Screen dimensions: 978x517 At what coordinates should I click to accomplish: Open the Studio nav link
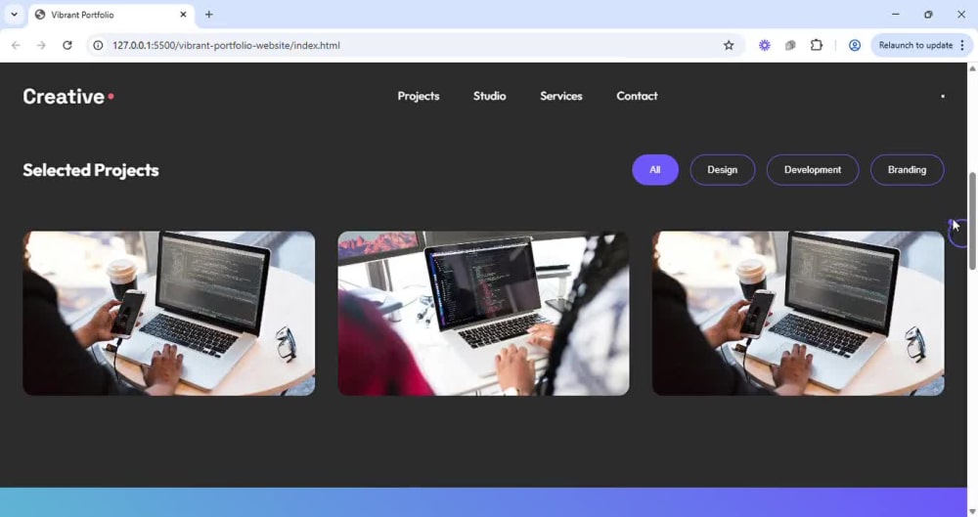pos(490,96)
